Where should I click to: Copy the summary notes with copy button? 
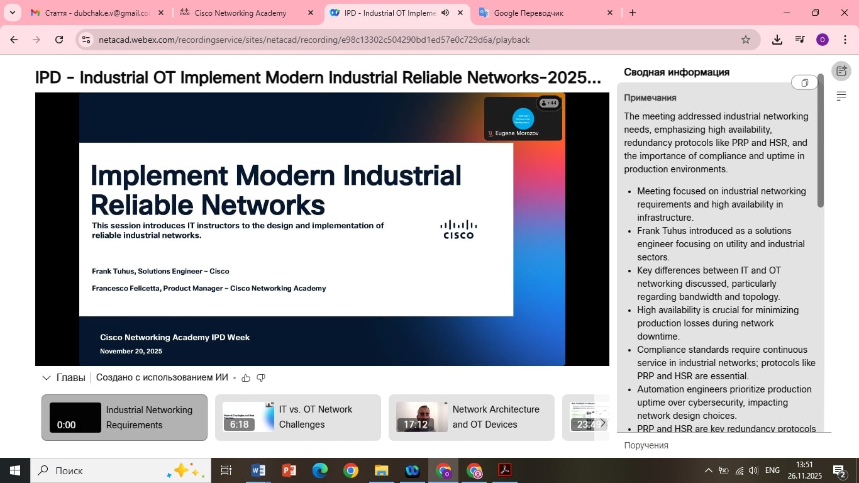point(804,83)
